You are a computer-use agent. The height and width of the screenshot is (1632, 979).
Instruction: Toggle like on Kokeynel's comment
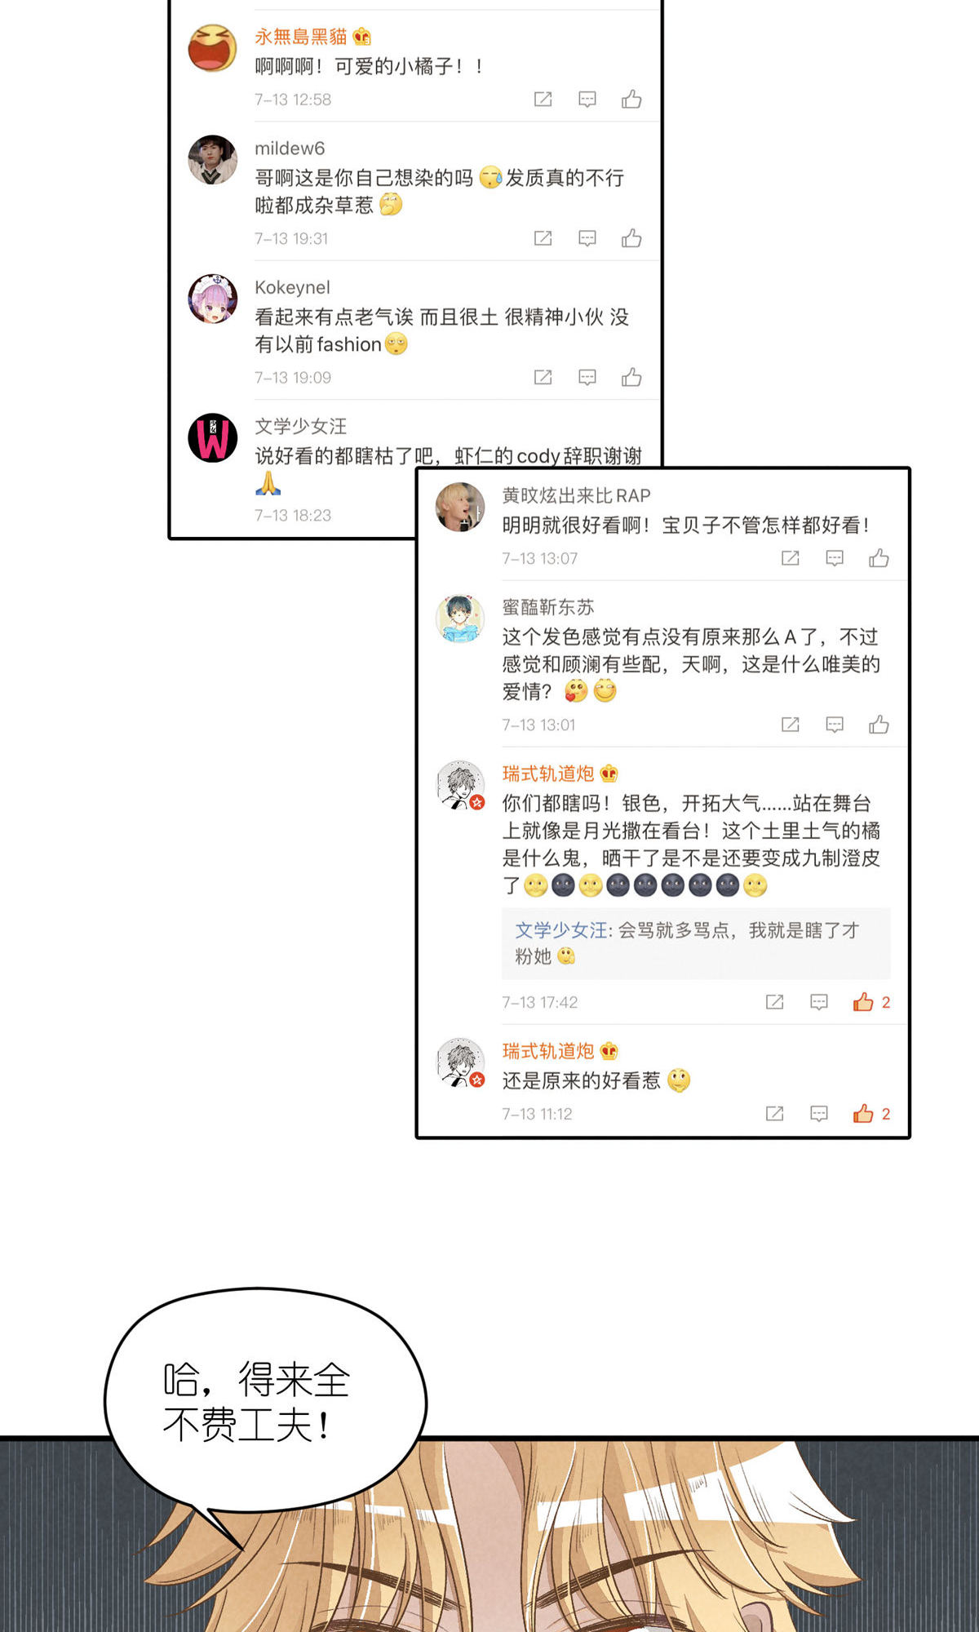tap(631, 377)
